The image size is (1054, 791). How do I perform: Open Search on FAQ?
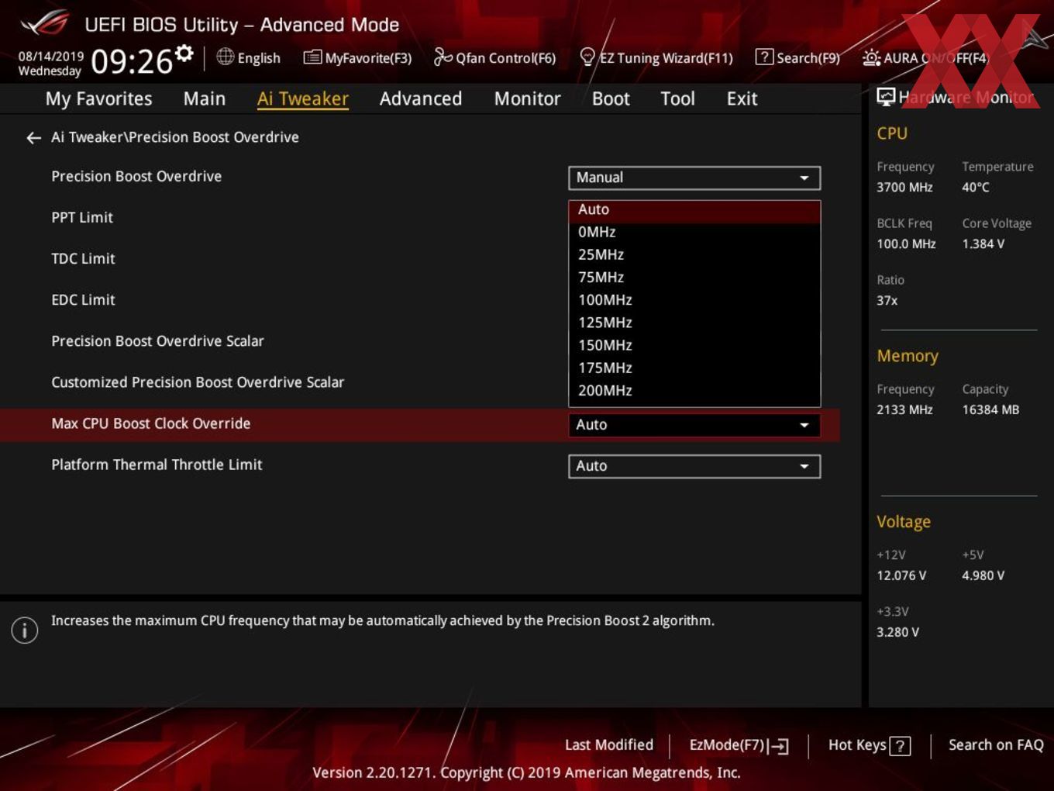coord(996,745)
